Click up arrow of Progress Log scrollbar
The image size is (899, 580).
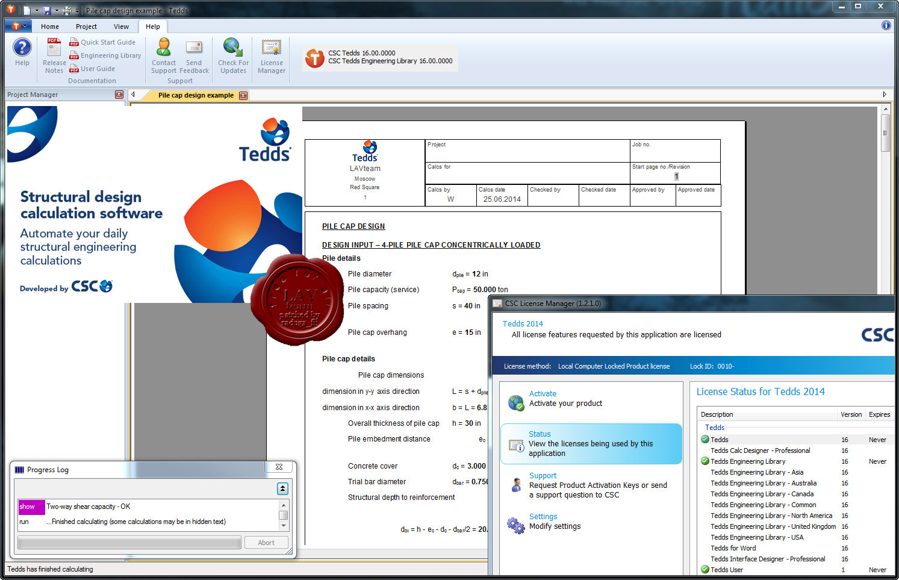click(x=283, y=505)
